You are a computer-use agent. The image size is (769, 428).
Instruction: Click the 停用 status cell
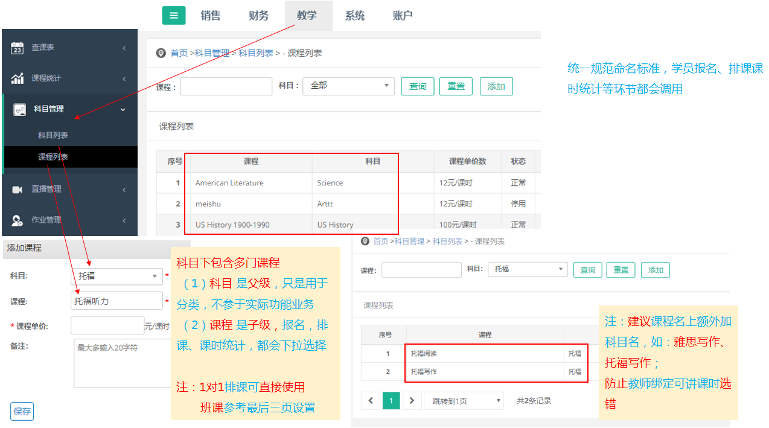click(518, 204)
